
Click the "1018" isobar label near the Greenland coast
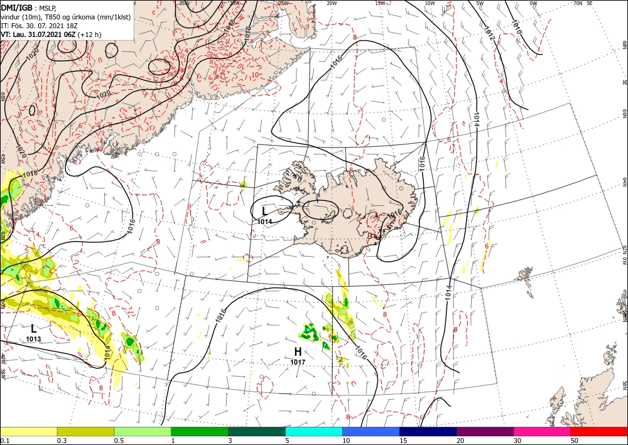(x=30, y=174)
